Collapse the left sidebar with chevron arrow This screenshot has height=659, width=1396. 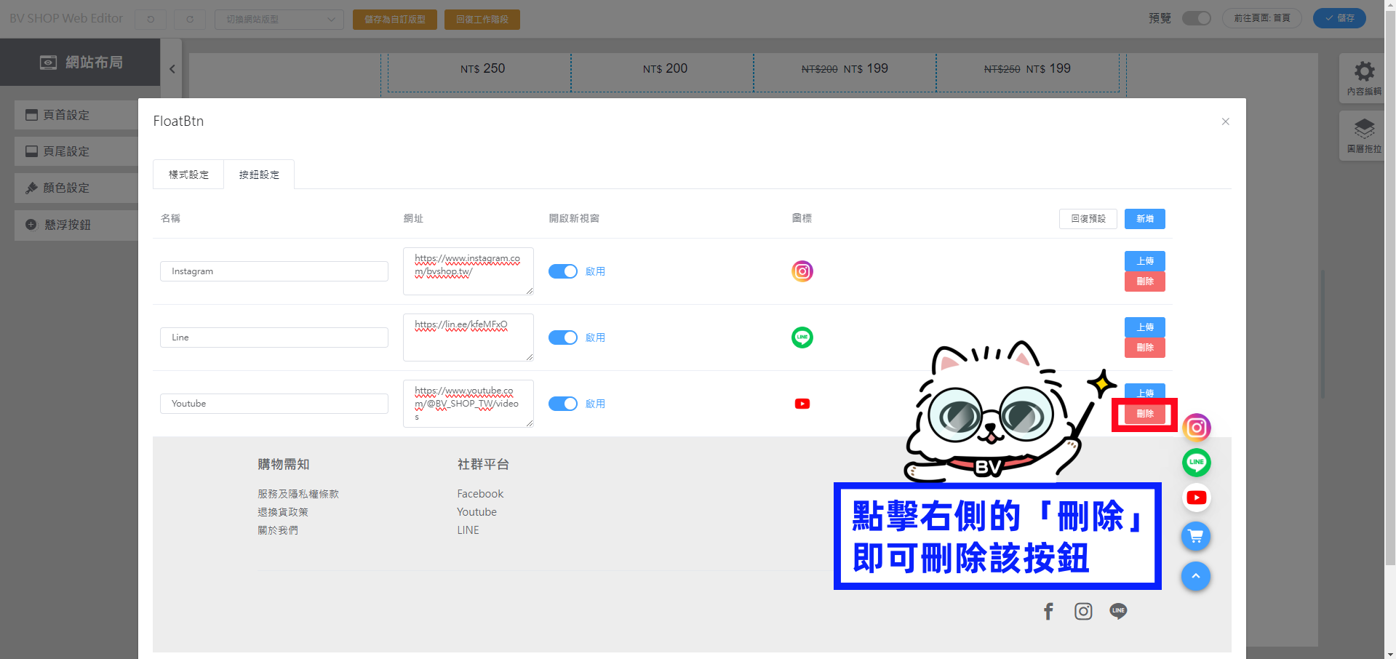[172, 69]
